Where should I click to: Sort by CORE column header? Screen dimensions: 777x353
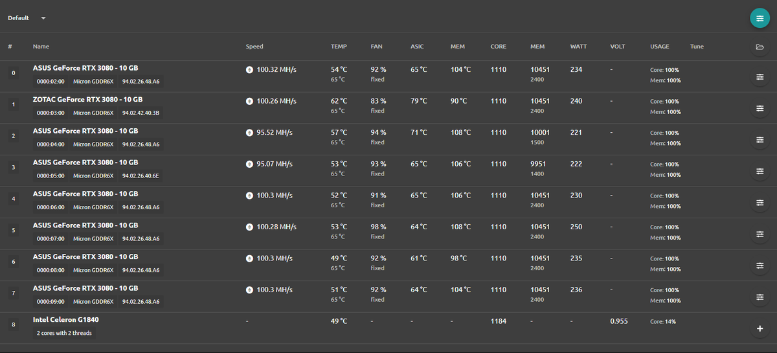(x=498, y=47)
